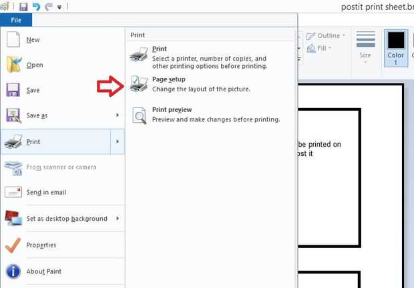The height and width of the screenshot is (288, 414).
Task: Click the envelope Send in email icon
Action: [13, 192]
